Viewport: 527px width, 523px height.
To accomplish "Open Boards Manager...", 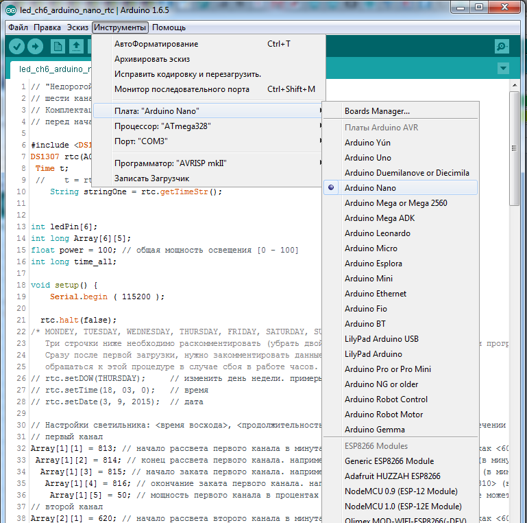I will 377,111.
